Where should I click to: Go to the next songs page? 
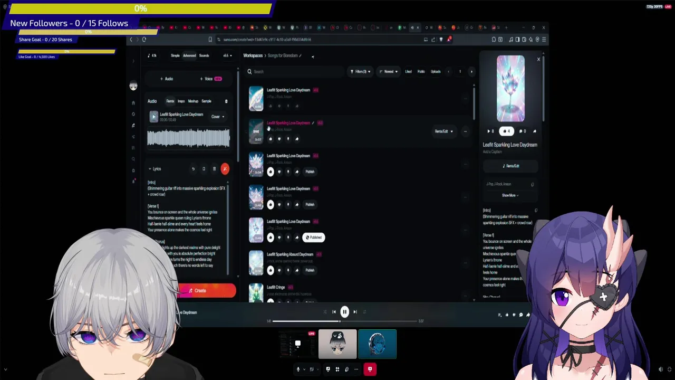(471, 72)
